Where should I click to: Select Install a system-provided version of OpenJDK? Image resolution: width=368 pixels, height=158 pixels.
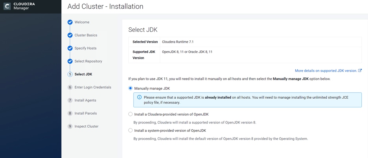coord(131,130)
